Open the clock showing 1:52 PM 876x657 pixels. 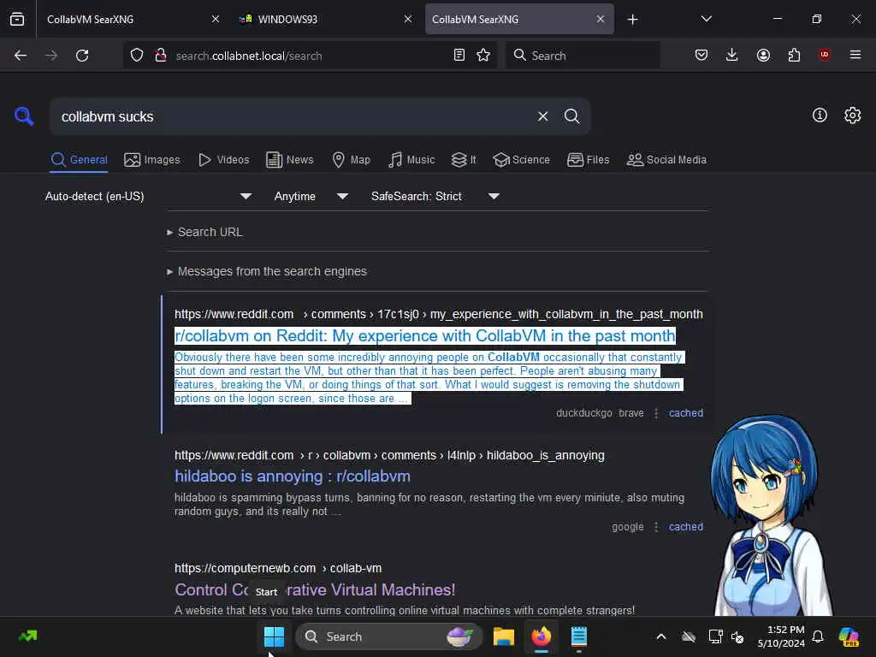tap(781, 636)
